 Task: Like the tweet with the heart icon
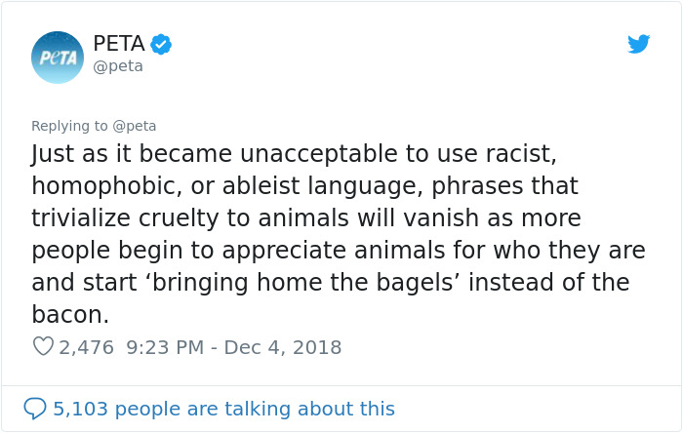pyautogui.click(x=43, y=346)
